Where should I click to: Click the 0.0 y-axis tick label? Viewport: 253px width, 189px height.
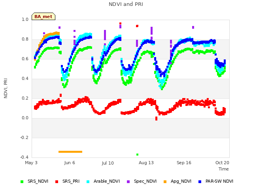tap(25, 118)
